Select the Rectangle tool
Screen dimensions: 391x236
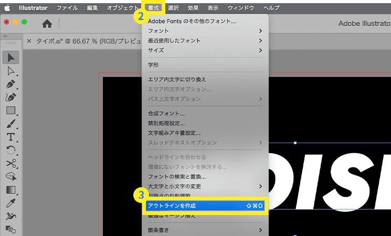click(x=11, y=111)
